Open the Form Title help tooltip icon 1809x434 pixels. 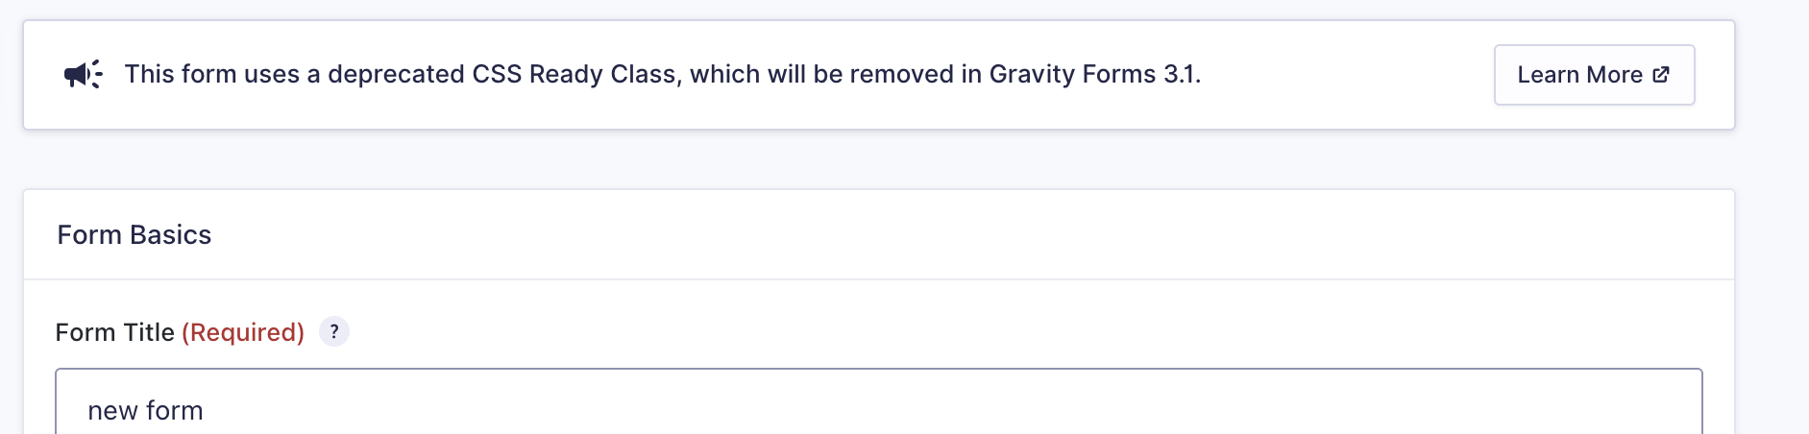(334, 331)
